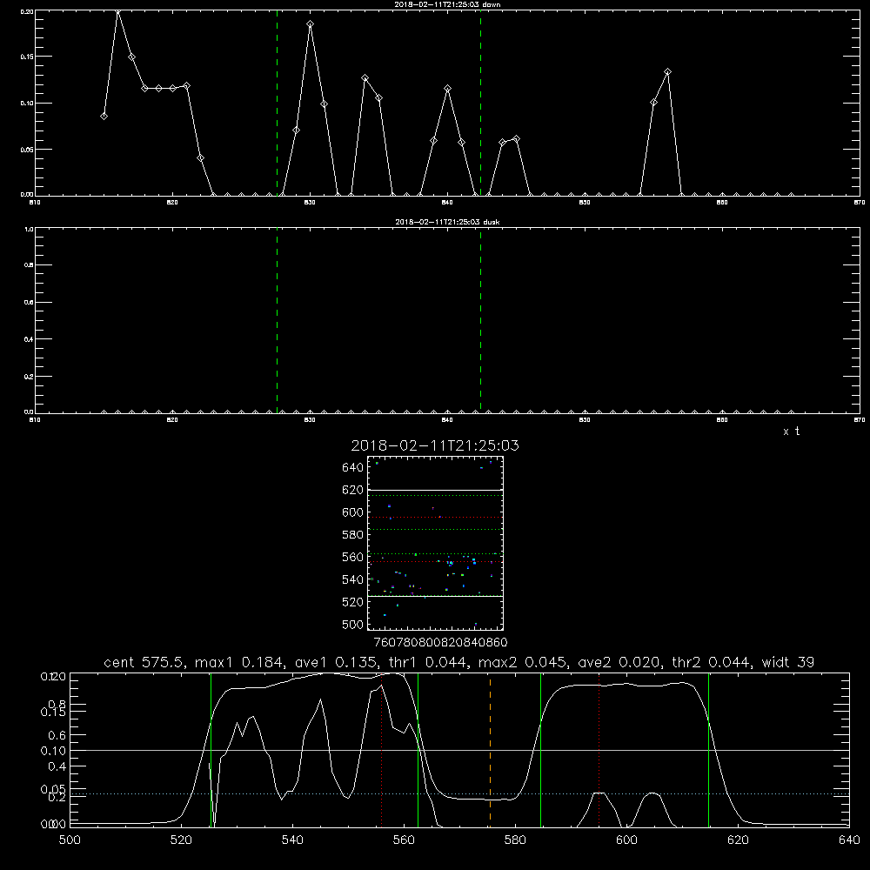
Task: Click the leftmost diamond marker on the dawn curve
Action: click(104, 116)
